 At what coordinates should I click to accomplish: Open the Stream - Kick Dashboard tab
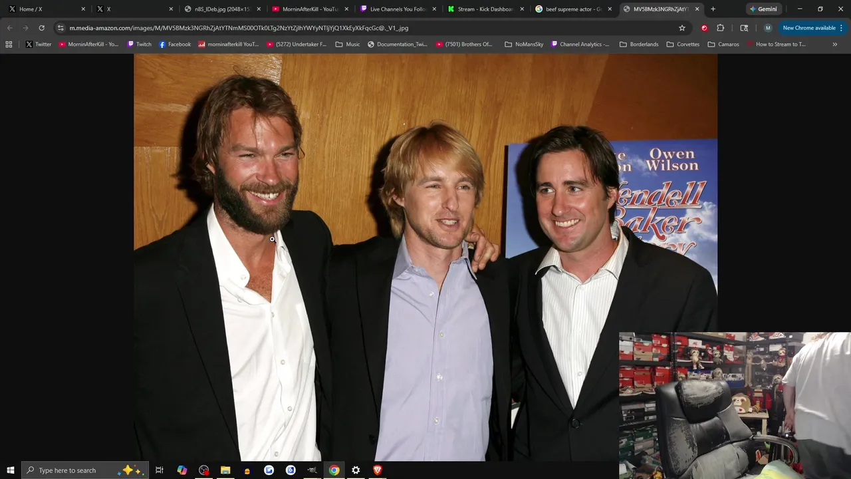485,9
